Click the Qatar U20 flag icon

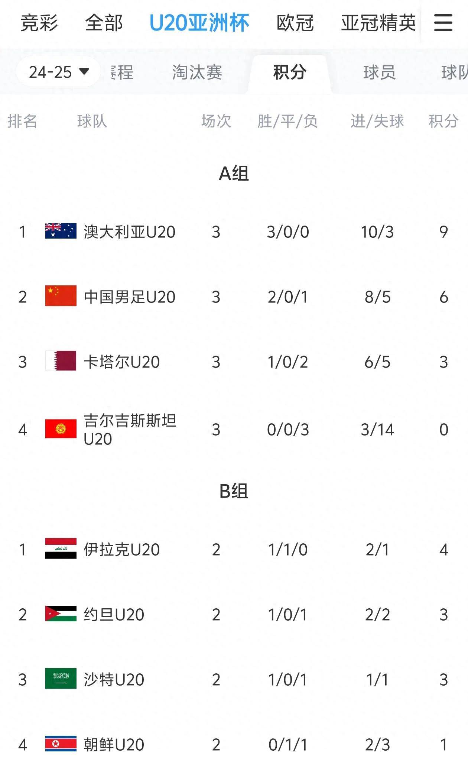[61, 361]
